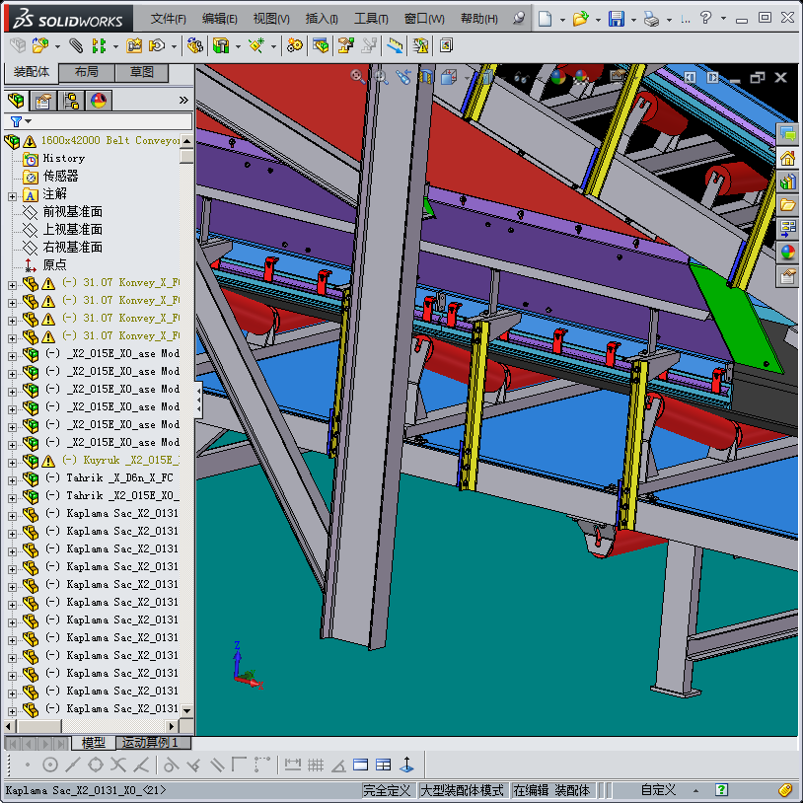The height and width of the screenshot is (803, 803).
Task: Select the FeatureManager design tree tab icon
Action: [x=16, y=101]
